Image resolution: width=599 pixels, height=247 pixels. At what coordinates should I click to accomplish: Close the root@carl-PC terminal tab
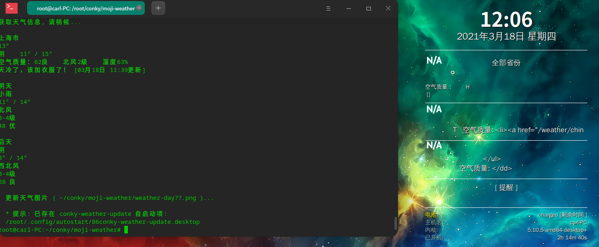tap(139, 8)
